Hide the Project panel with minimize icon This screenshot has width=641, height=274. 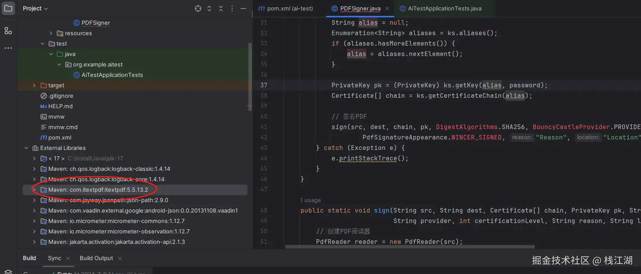tap(243, 9)
